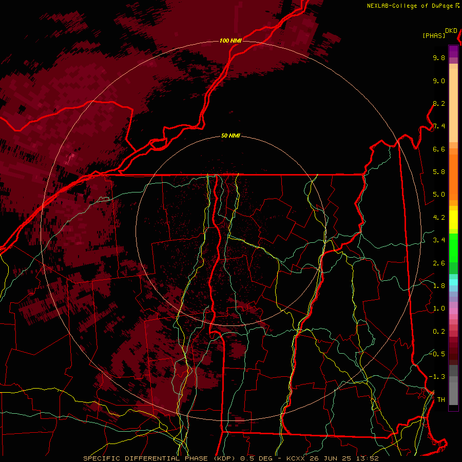
Task: Select the 9.0 value on color scale
Action: [x=439, y=81]
